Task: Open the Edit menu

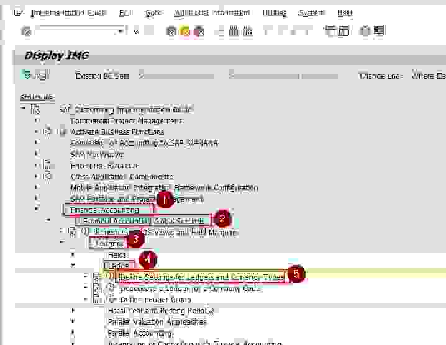Action: [x=125, y=12]
